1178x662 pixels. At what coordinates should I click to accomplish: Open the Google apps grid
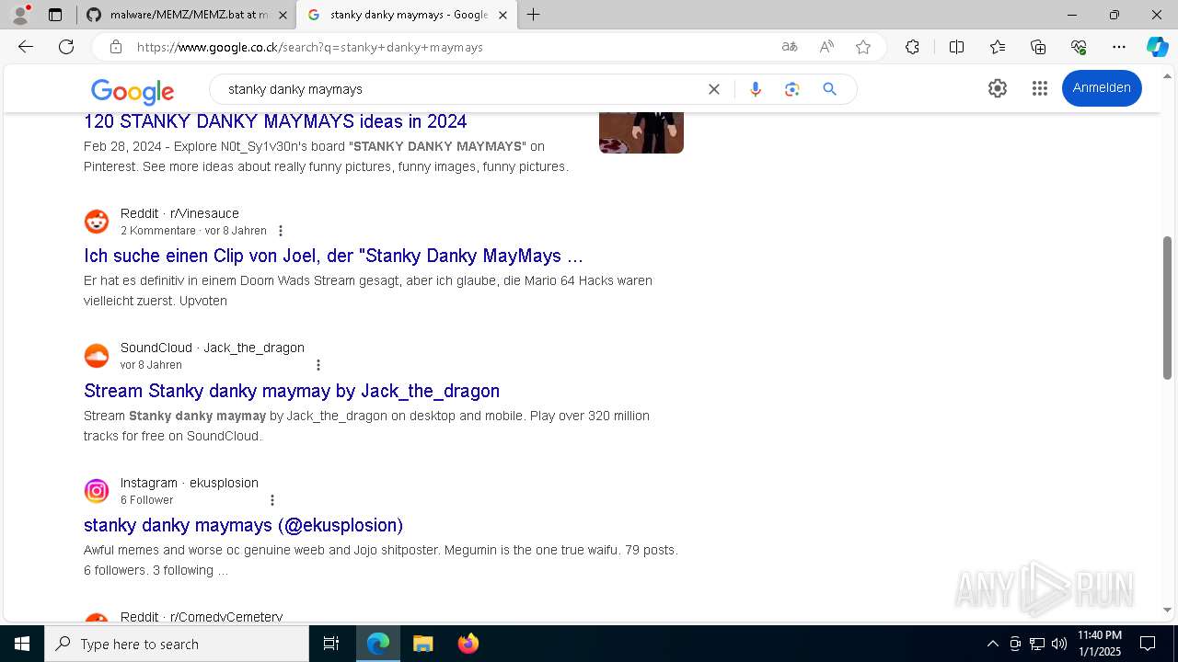point(1040,88)
